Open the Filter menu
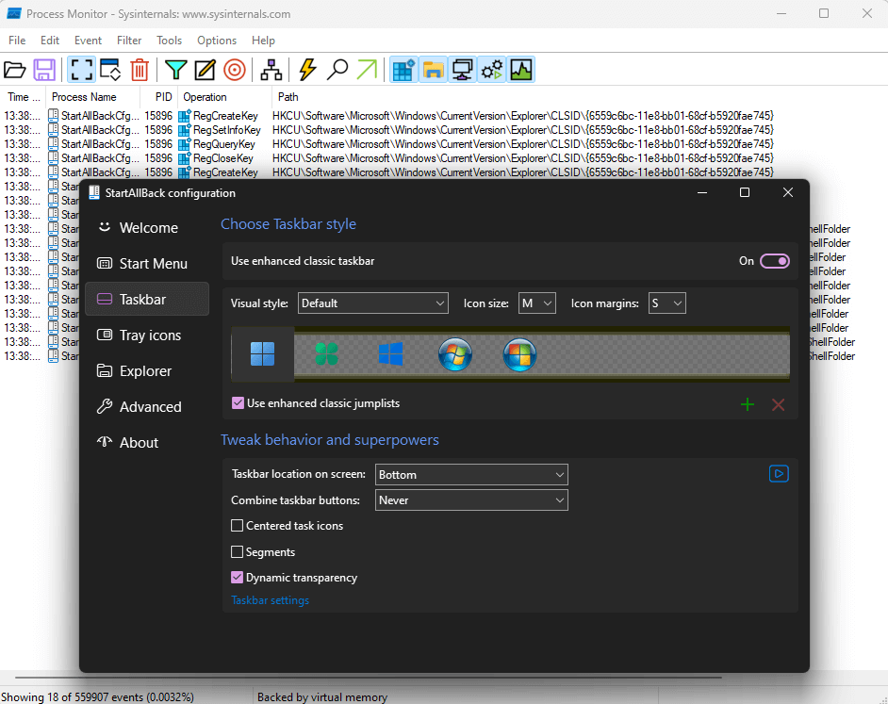The height and width of the screenshot is (704, 888). (x=129, y=41)
